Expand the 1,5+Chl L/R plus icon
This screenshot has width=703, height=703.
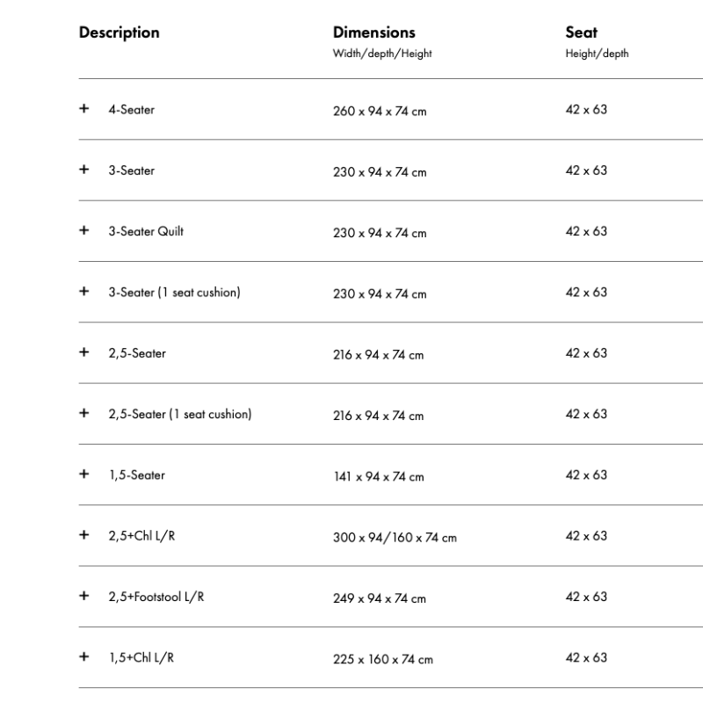pos(83,656)
